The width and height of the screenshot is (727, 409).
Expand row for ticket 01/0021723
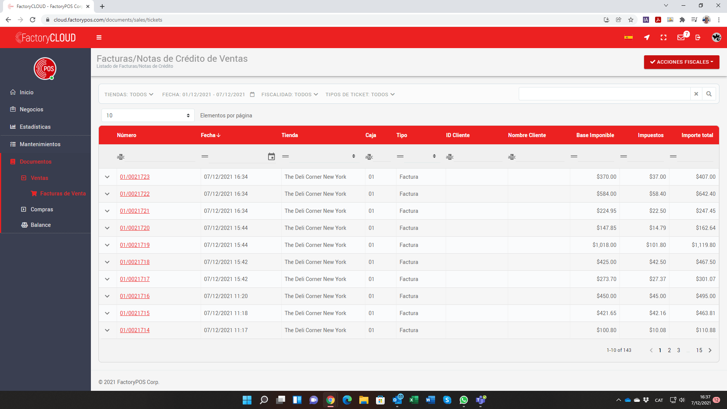107,177
